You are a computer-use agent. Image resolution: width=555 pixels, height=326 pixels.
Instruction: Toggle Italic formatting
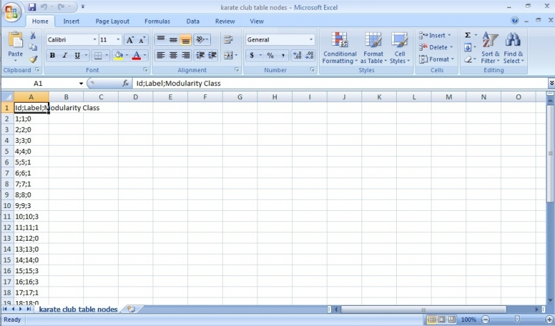click(65, 55)
